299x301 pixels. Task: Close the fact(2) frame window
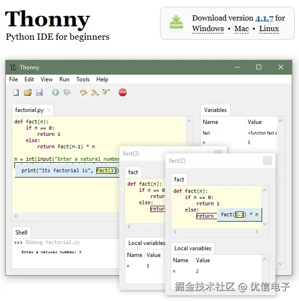pos(267,160)
